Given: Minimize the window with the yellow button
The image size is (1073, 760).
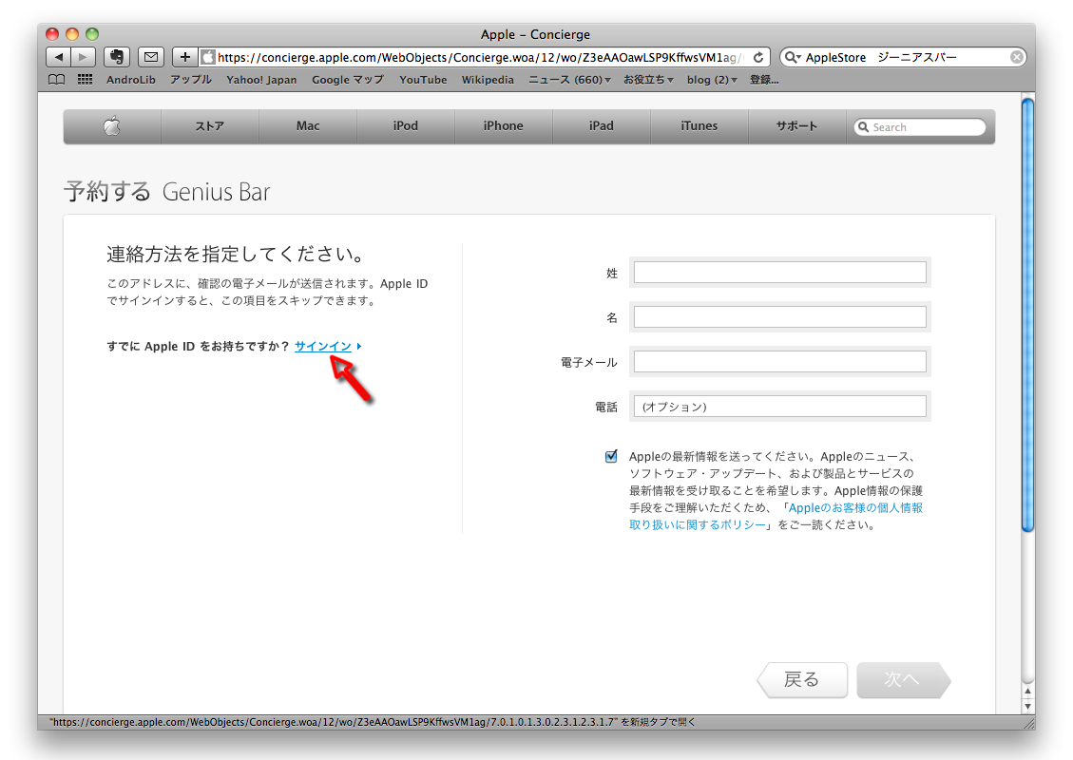Looking at the screenshot, I should pos(72,34).
